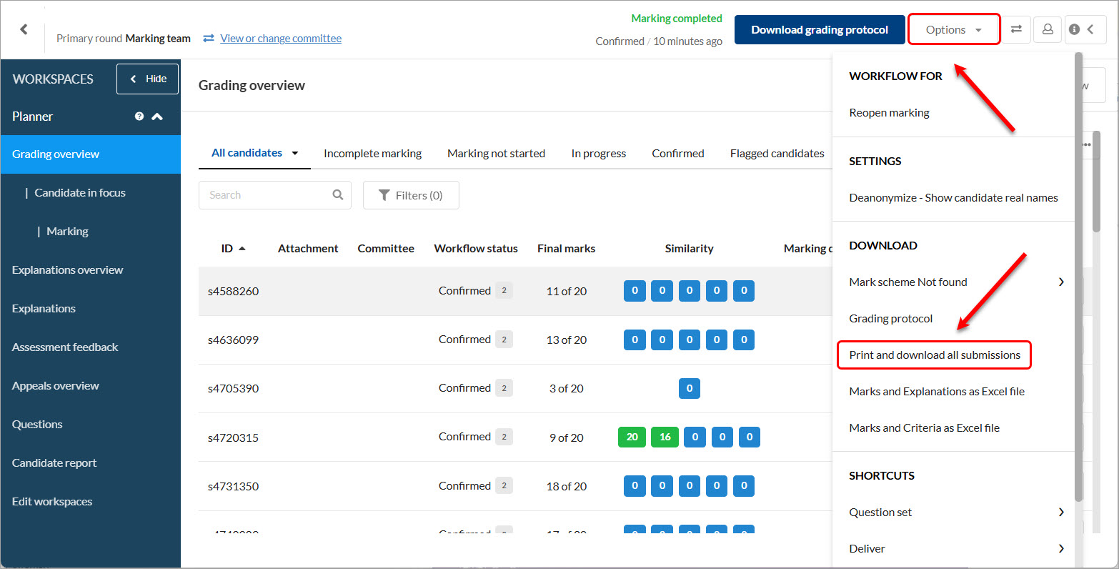This screenshot has width=1119, height=569.
Task: Expand the All candidates dropdown arrow
Action: click(294, 153)
